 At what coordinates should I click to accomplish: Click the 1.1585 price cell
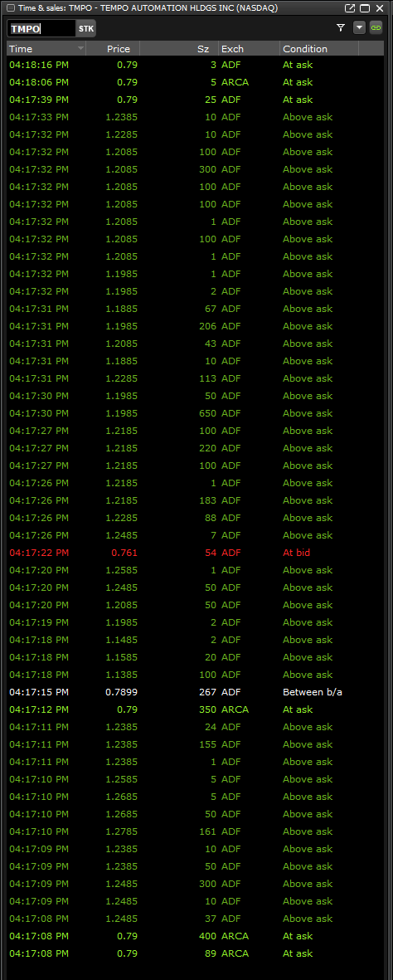tap(122, 657)
